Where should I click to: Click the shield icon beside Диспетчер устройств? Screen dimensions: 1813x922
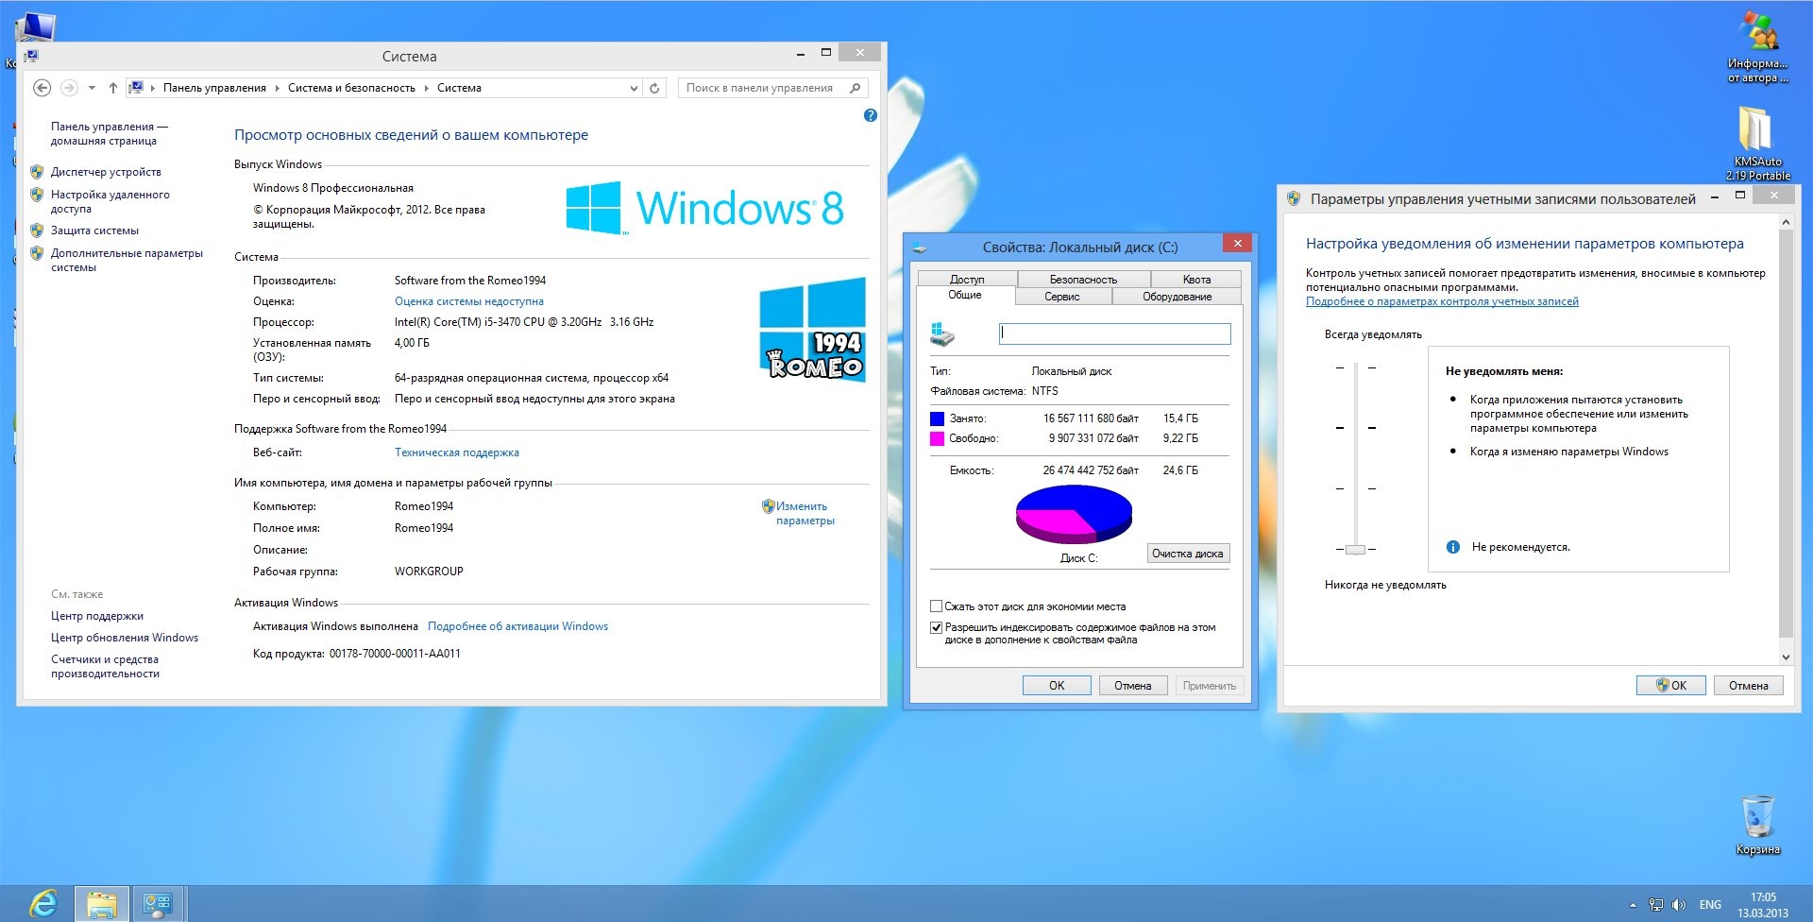coord(37,172)
